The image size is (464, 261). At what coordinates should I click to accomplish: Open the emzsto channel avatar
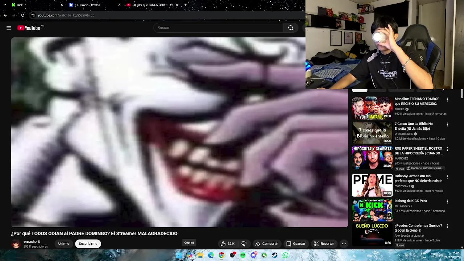point(16,244)
